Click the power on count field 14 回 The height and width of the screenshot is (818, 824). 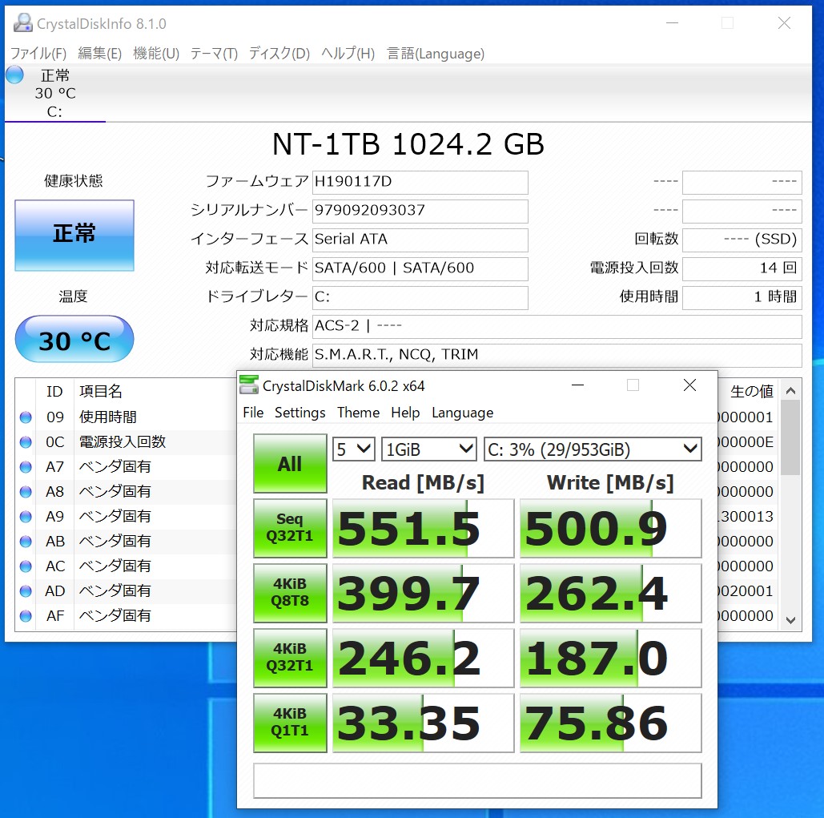click(x=742, y=268)
